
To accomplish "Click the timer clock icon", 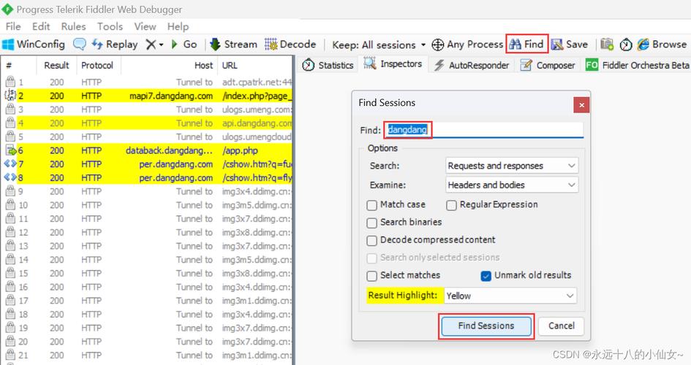I will 626,45.
